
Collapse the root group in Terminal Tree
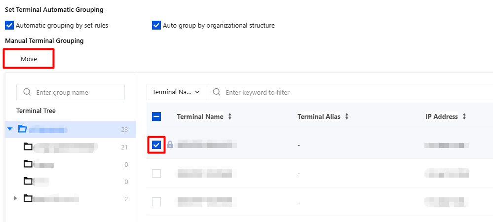coord(10,129)
